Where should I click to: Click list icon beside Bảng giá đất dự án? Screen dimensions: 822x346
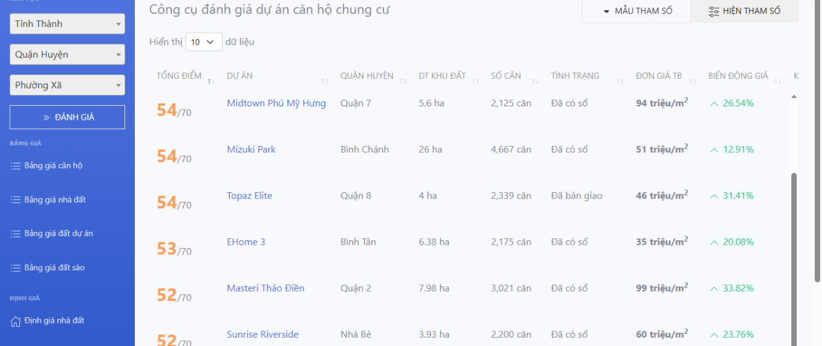point(15,234)
